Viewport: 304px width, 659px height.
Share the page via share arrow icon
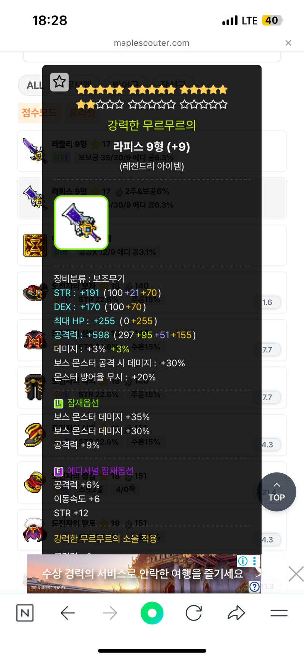click(x=236, y=613)
